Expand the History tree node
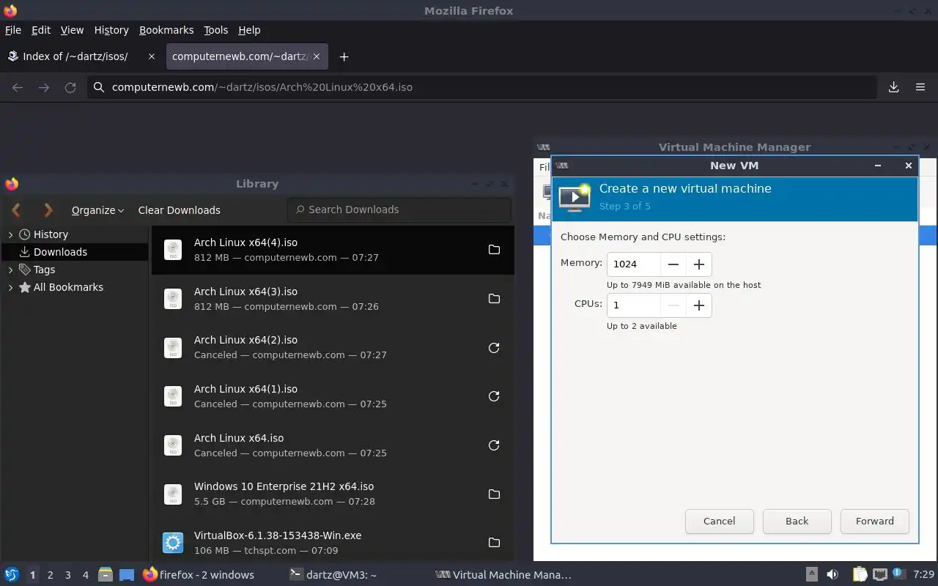This screenshot has width=938, height=586. tap(10, 234)
